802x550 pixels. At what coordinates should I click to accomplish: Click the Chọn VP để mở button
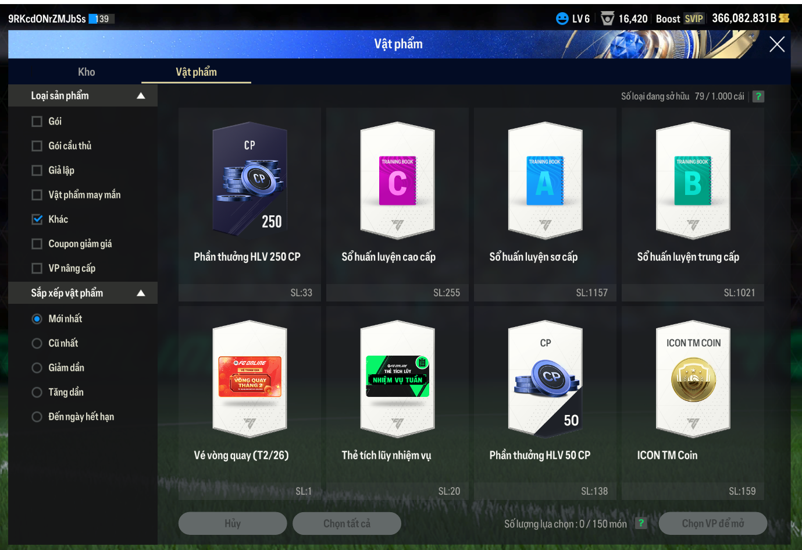point(712,523)
